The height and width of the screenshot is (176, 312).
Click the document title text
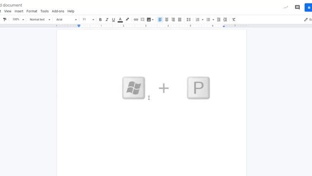[11, 5]
